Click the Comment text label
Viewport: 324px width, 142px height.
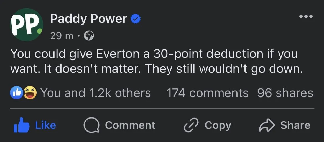click(x=130, y=125)
